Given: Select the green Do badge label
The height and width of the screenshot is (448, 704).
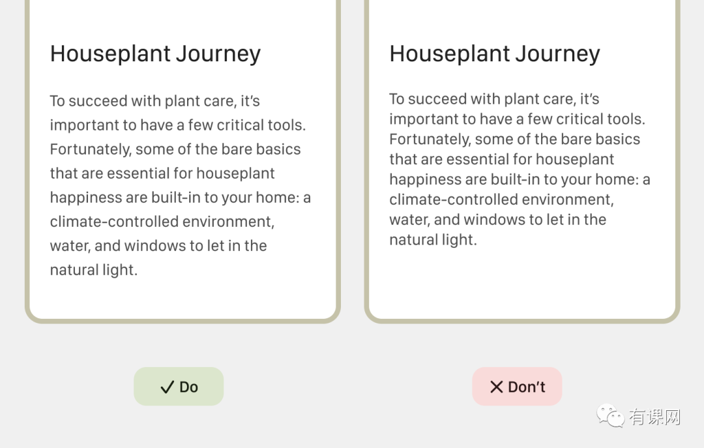Looking at the screenshot, I should click(188, 387).
